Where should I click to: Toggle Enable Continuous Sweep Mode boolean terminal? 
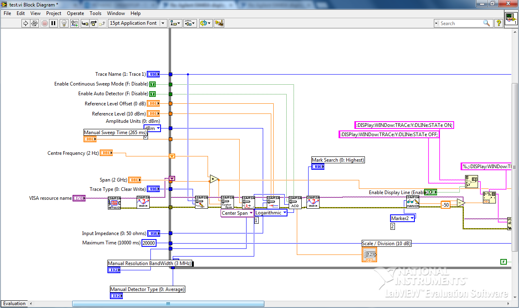[152, 84]
